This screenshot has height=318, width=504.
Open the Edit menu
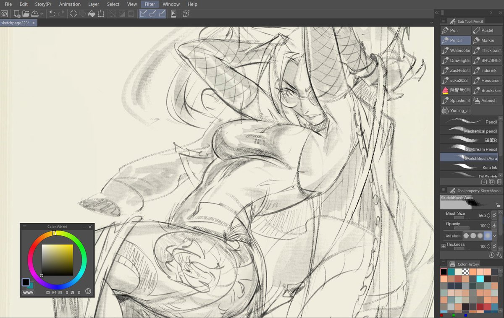24,4
